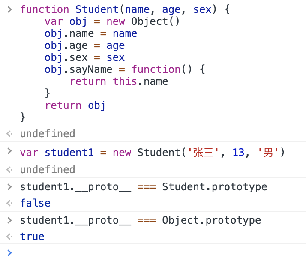
Task: Click the number 13 argument
Action: click(238, 153)
